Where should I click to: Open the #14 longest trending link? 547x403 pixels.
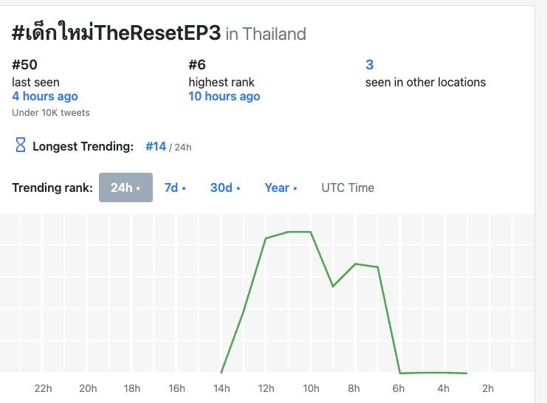pyautogui.click(x=156, y=146)
